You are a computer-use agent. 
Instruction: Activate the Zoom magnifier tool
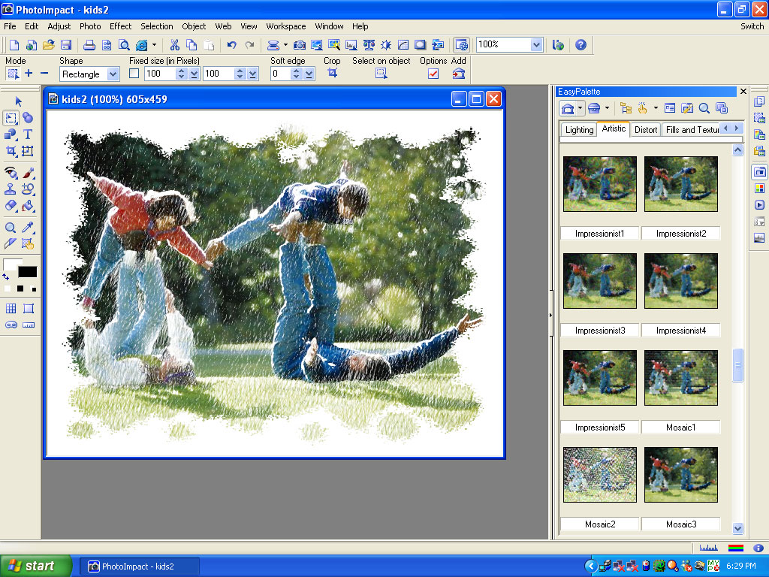point(11,228)
